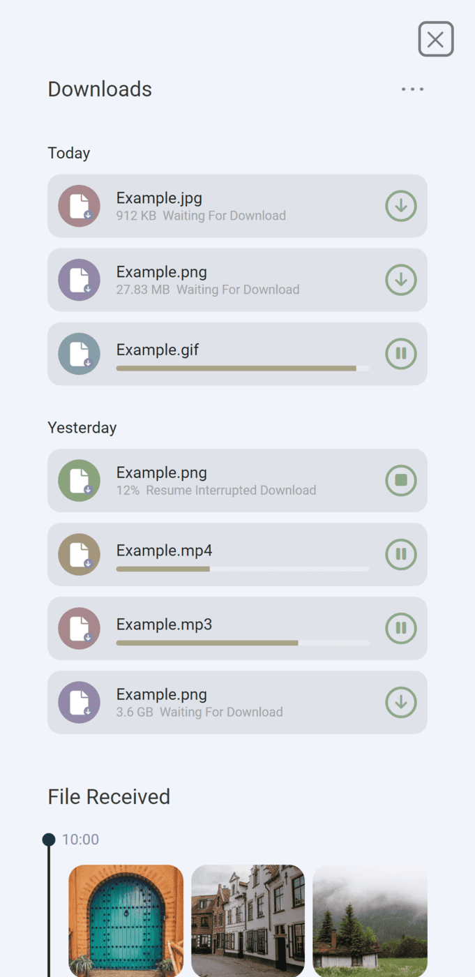475x977 pixels.
Task: Start download of Example.jpg
Action: click(401, 206)
